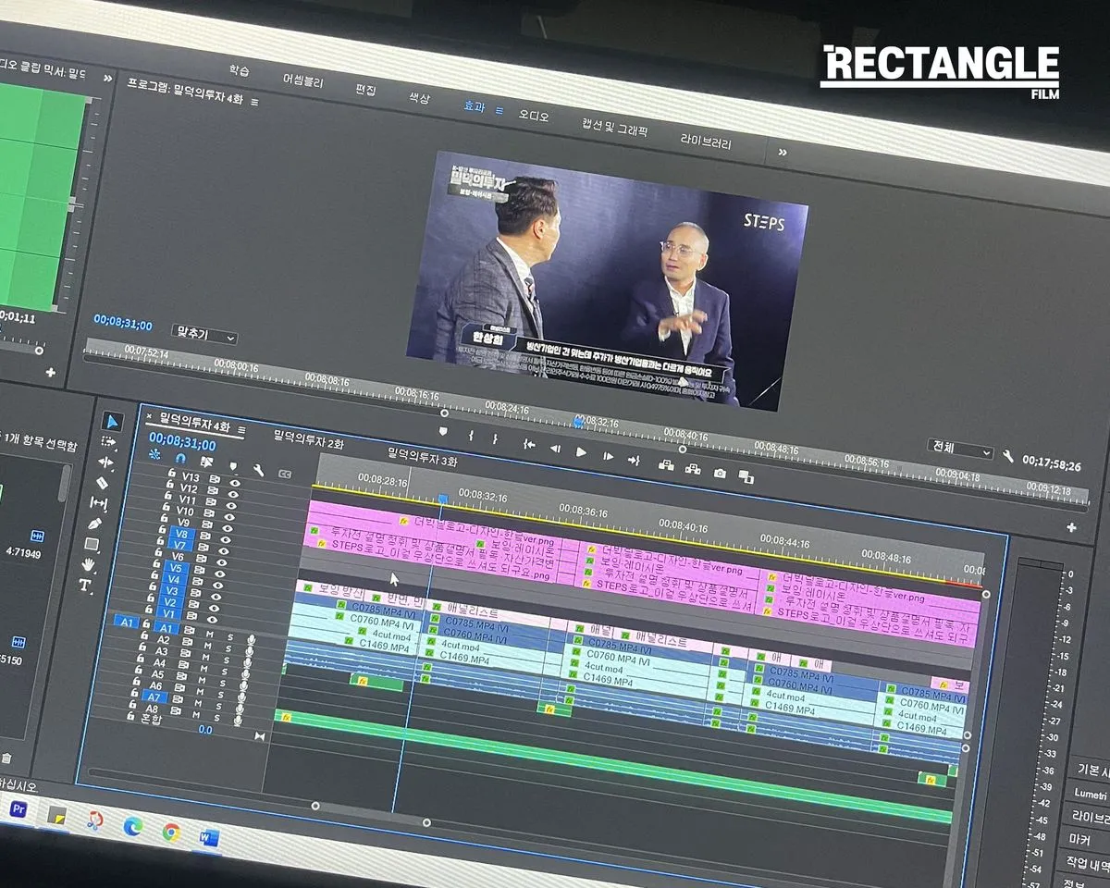The image size is (1110, 888).
Task: Expand source panel overflow chevrons
Action: pyautogui.click(x=107, y=78)
